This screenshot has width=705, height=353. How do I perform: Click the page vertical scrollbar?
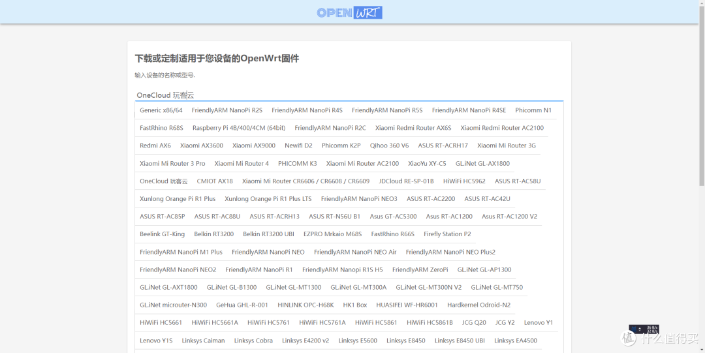pos(701,95)
